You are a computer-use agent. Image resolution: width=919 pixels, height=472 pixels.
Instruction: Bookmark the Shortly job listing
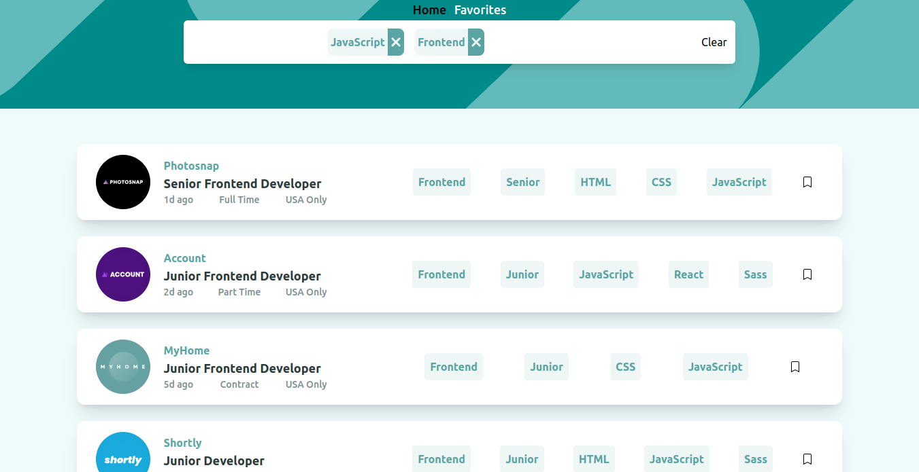807,459
